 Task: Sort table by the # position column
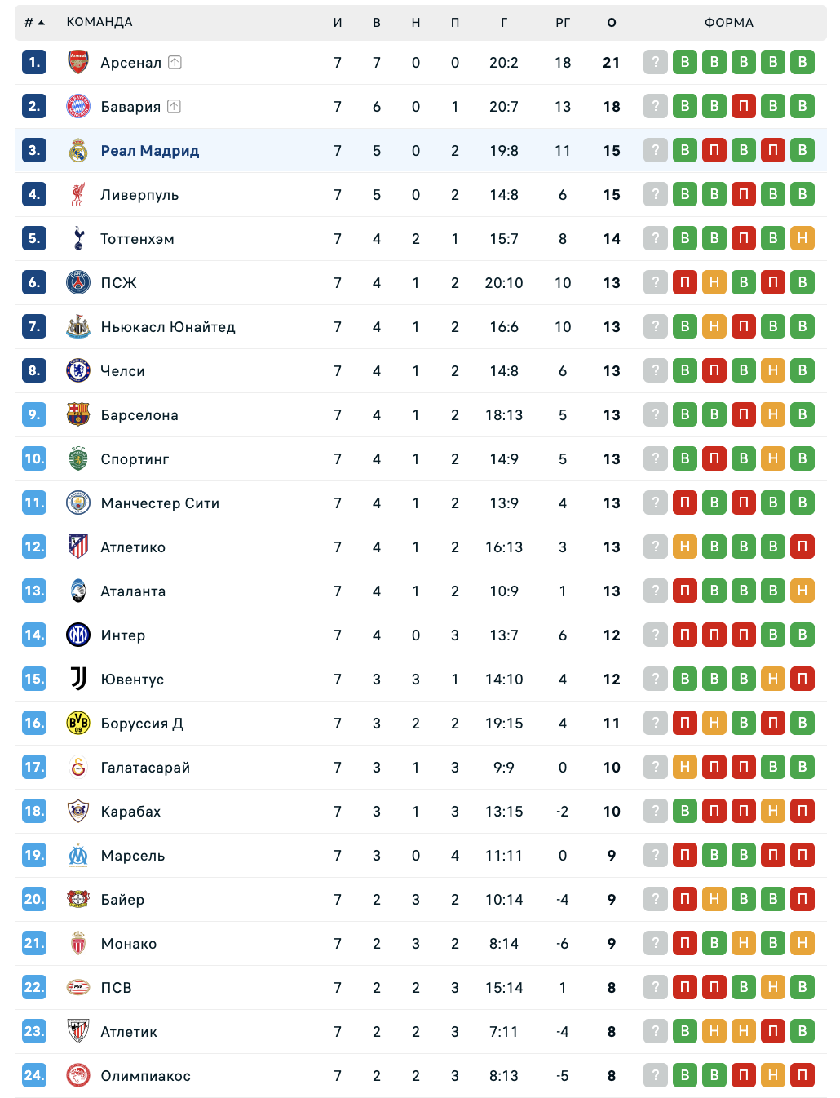(x=33, y=22)
